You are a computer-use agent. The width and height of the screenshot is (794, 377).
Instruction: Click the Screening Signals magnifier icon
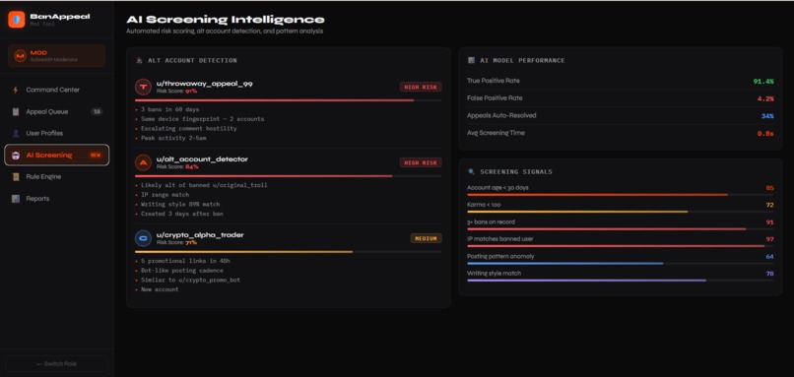pos(471,172)
